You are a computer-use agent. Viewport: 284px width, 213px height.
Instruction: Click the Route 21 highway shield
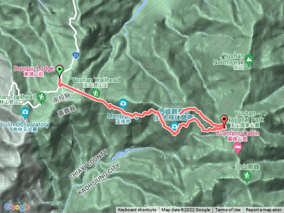click(x=75, y=55)
